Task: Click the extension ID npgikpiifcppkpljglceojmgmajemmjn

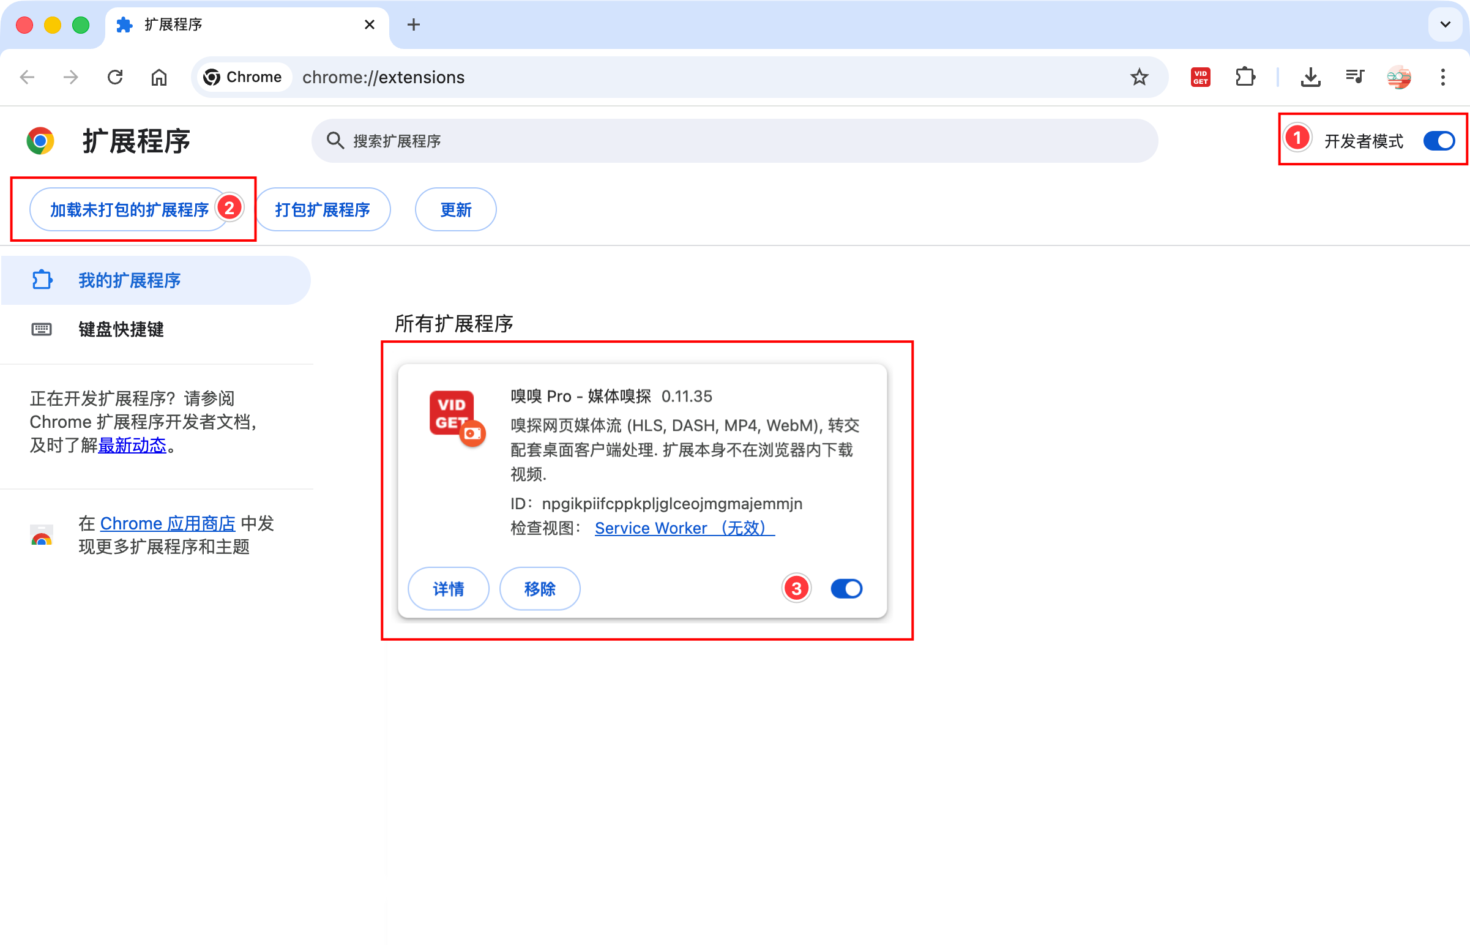Action: coord(673,504)
